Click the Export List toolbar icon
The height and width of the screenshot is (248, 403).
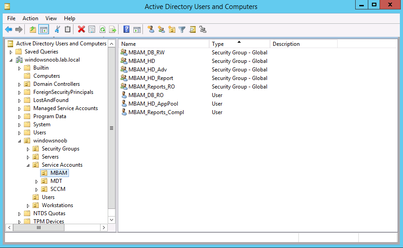point(113,30)
